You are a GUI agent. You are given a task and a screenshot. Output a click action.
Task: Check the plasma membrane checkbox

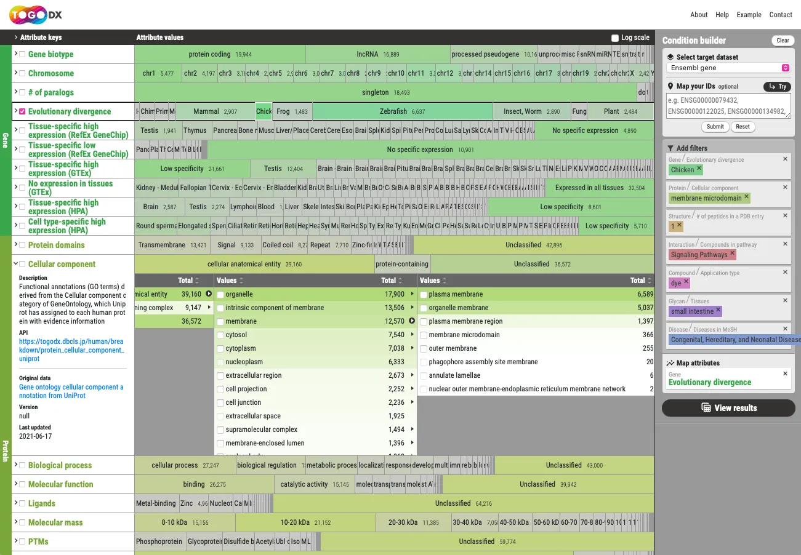click(424, 295)
